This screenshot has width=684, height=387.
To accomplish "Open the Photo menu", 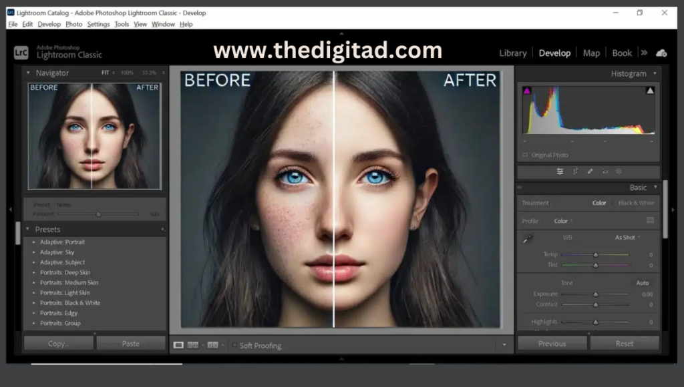I will pyautogui.click(x=73, y=25).
